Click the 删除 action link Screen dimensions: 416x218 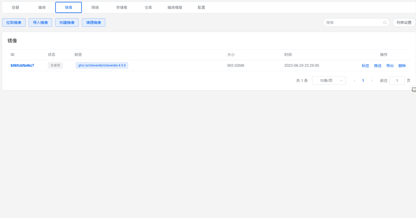point(402,66)
